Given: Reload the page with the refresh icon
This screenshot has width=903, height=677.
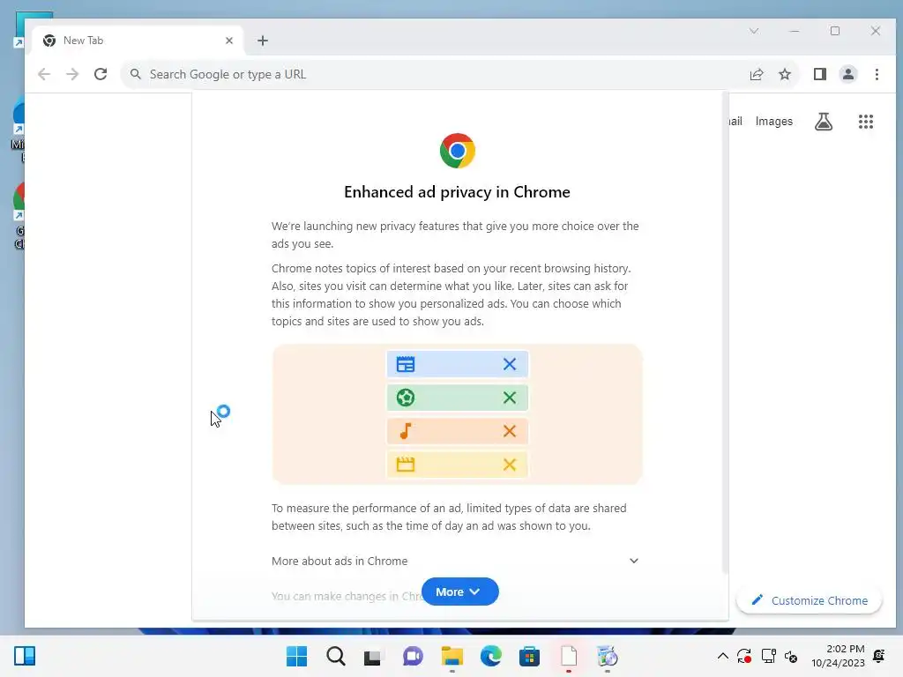Looking at the screenshot, I should tap(101, 74).
